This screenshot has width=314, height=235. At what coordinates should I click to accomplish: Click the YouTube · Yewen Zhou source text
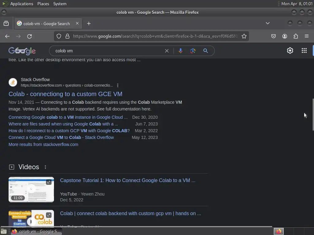click(x=82, y=194)
